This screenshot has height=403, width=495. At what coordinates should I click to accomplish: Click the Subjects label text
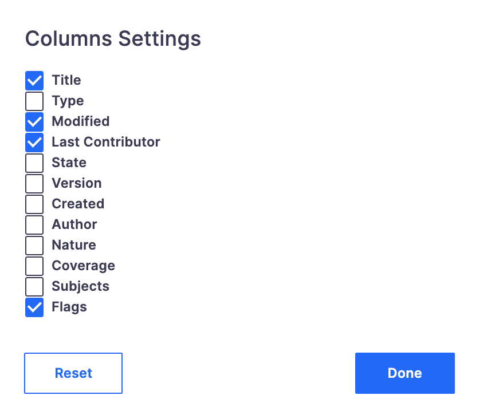pyautogui.click(x=81, y=286)
